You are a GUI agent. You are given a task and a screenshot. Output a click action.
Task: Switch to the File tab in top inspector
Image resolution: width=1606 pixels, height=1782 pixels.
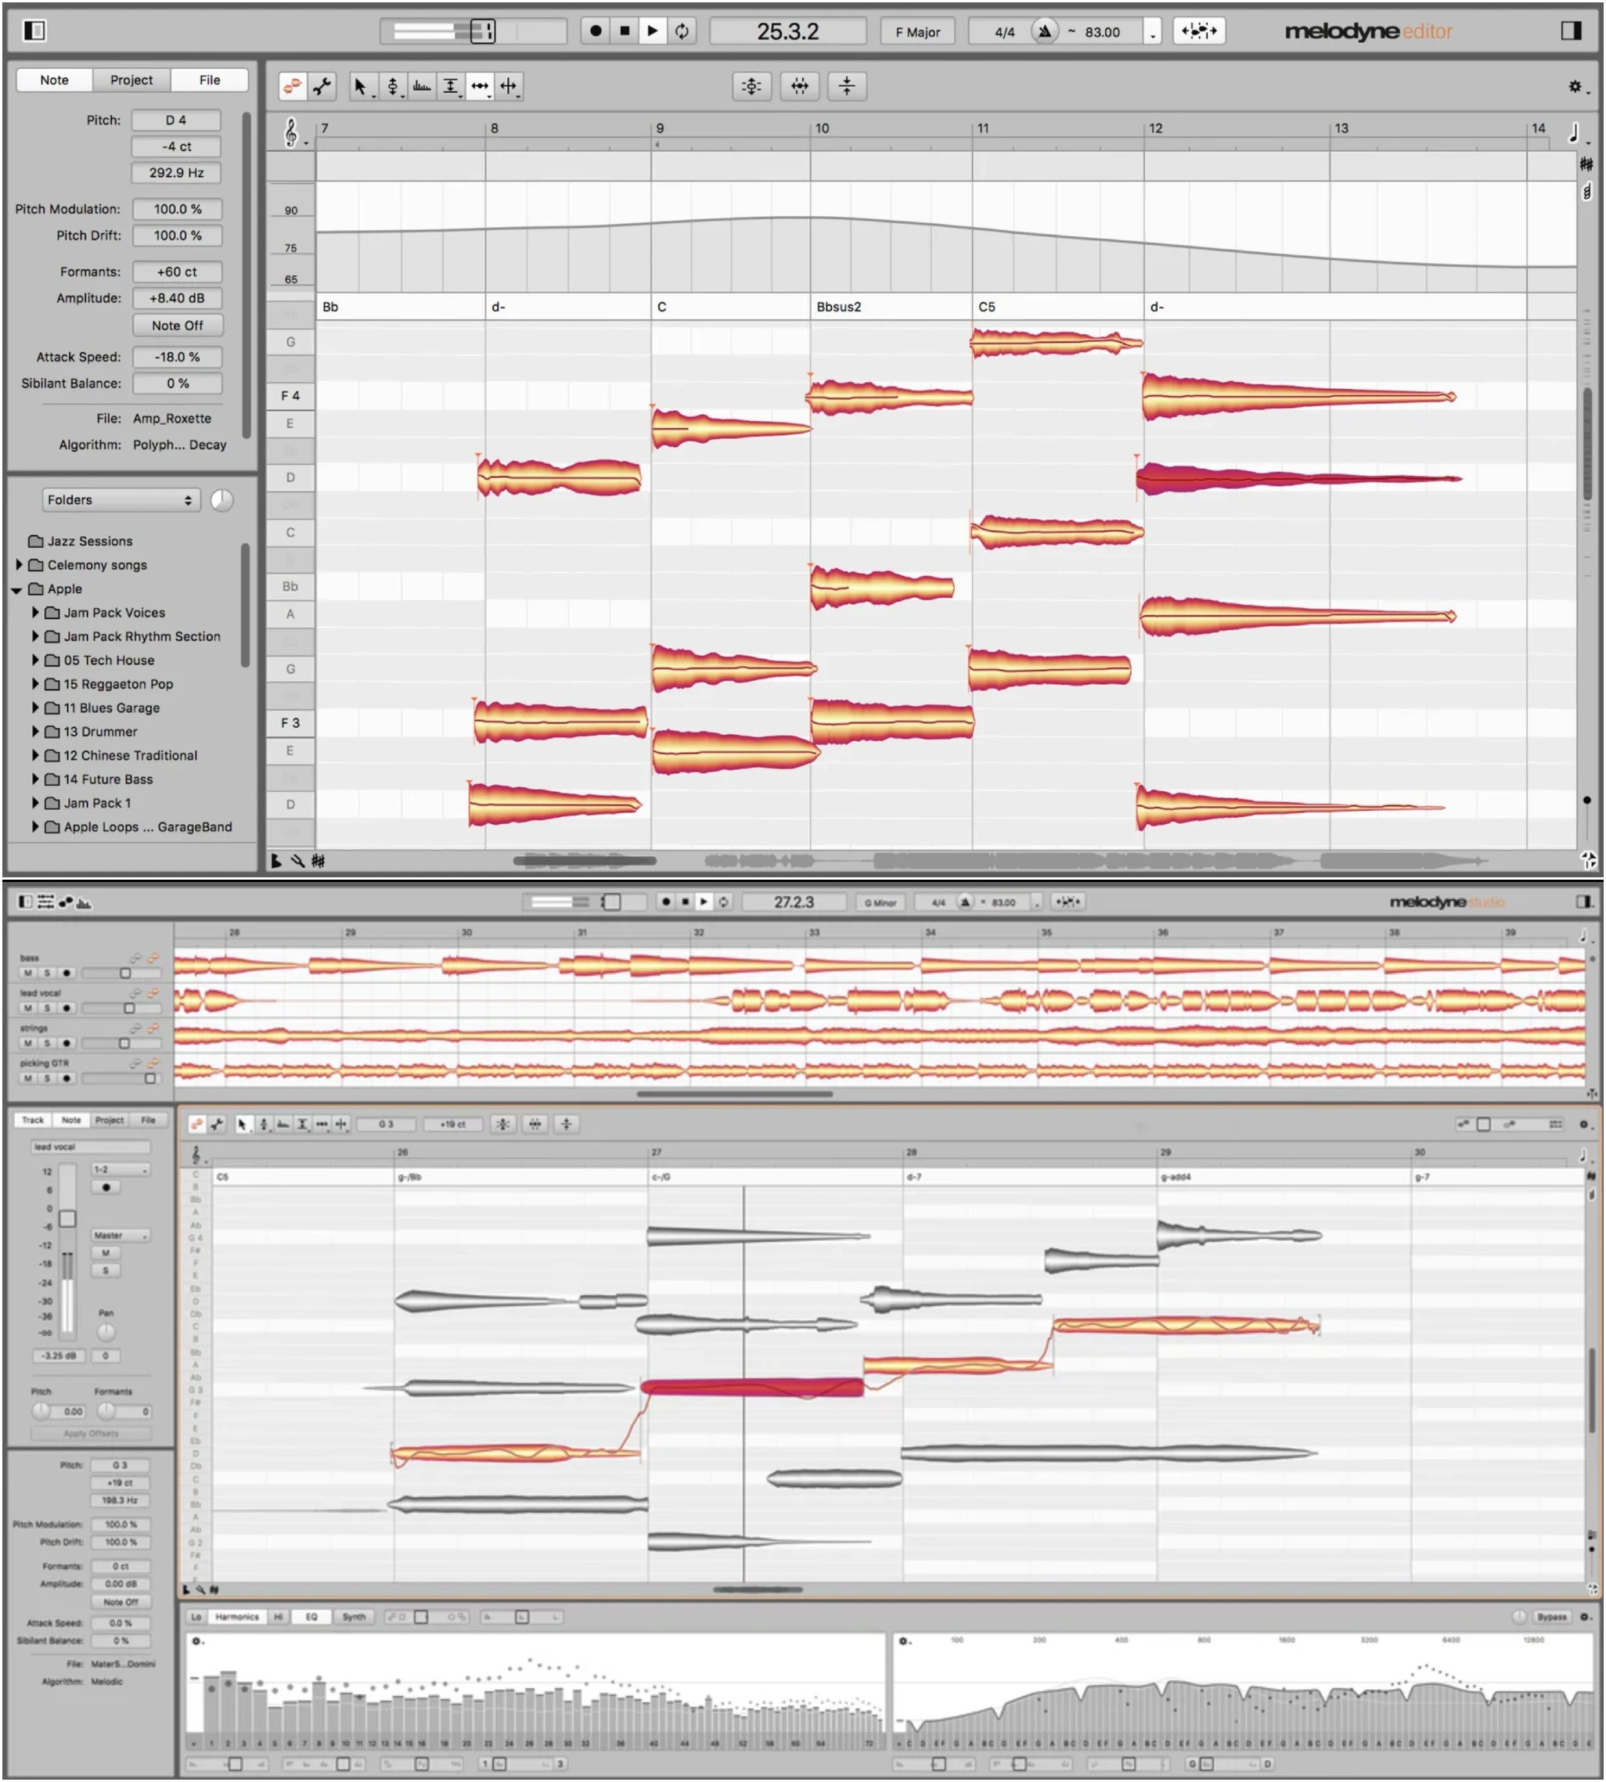209,79
